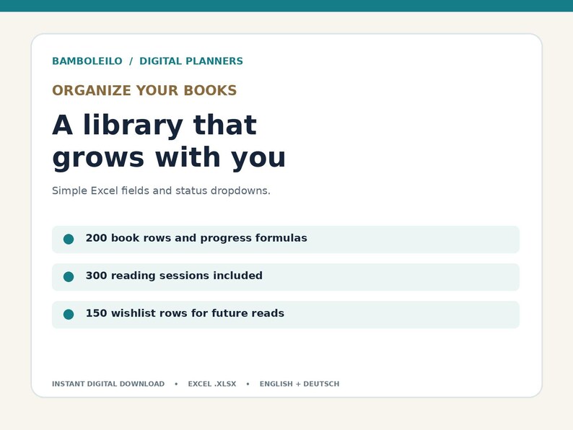
Task: Click the teal bullet beside 150 wishlist rows
Action: (69, 315)
